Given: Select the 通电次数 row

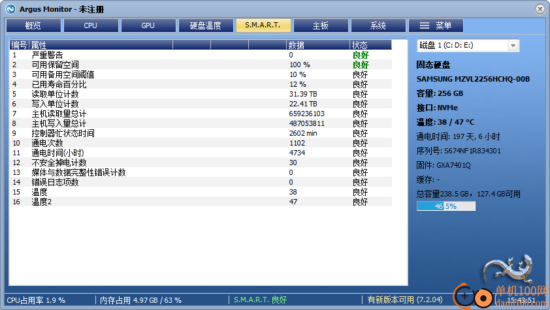Looking at the screenshot, I should point(201,144).
